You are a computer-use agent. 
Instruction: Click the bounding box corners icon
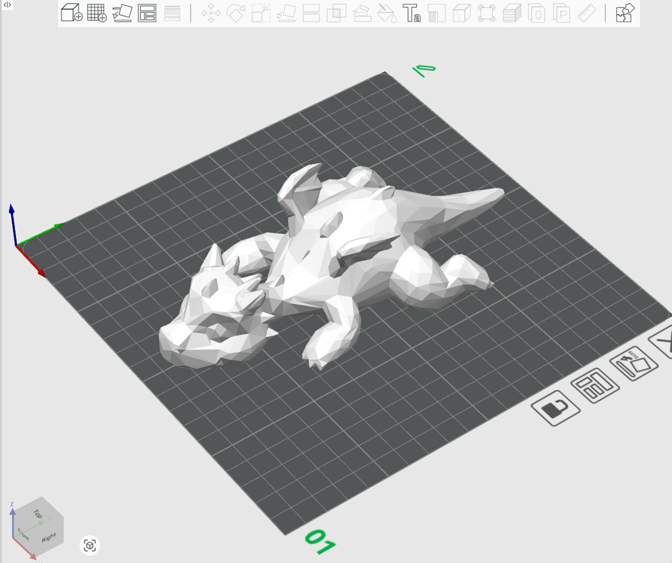[486, 13]
